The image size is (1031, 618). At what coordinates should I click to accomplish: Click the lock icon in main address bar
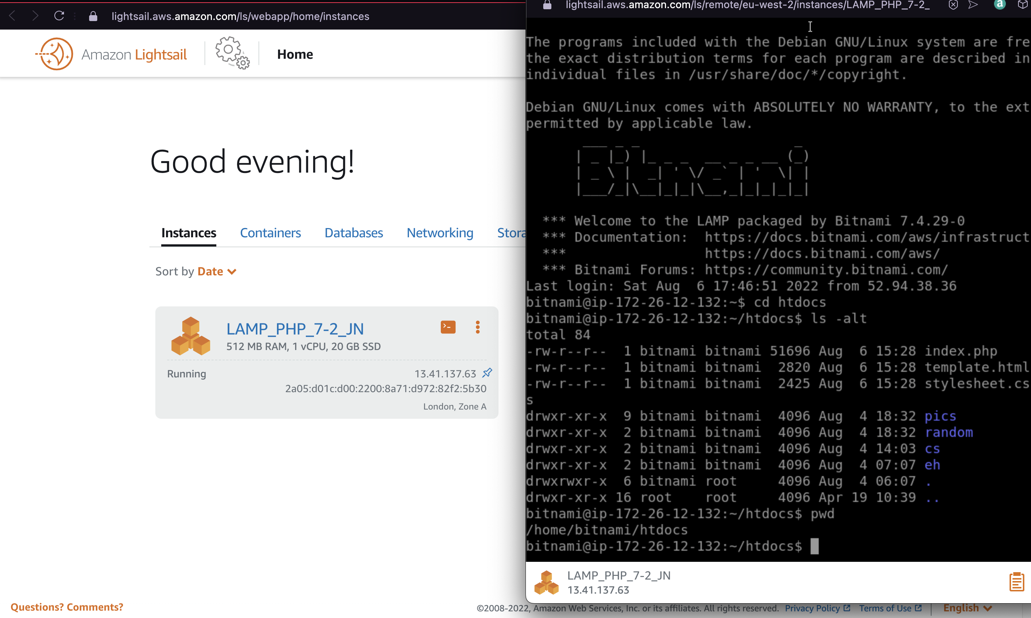[x=93, y=16]
